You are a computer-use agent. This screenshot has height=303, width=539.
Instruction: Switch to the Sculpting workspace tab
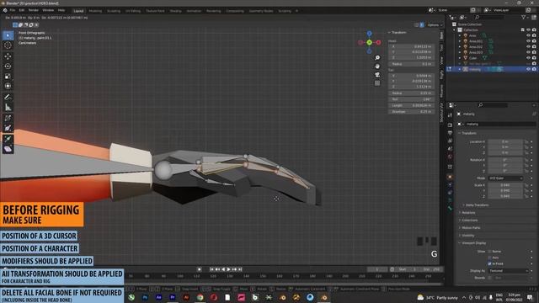pyautogui.click(x=114, y=11)
